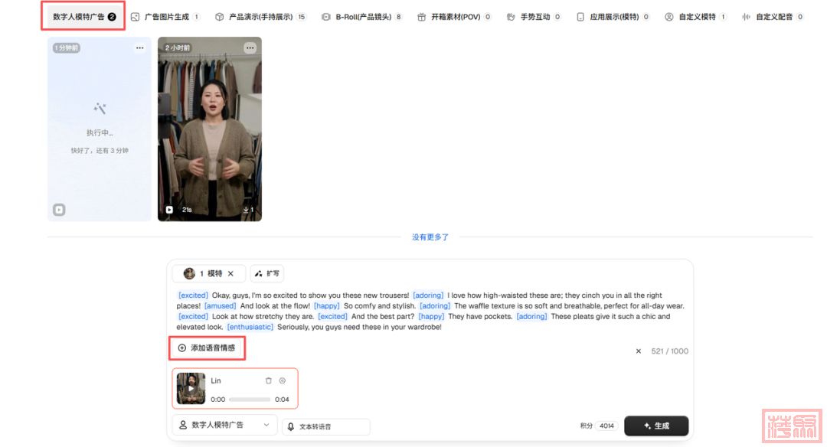Image resolution: width=827 pixels, height=447 pixels.
Task: Open settings gear icon for Lin voice
Action: (x=282, y=380)
